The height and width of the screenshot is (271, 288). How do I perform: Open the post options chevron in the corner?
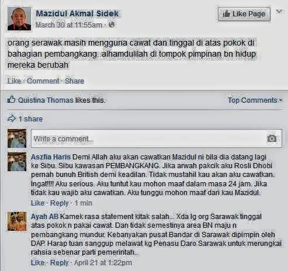[x=279, y=12]
